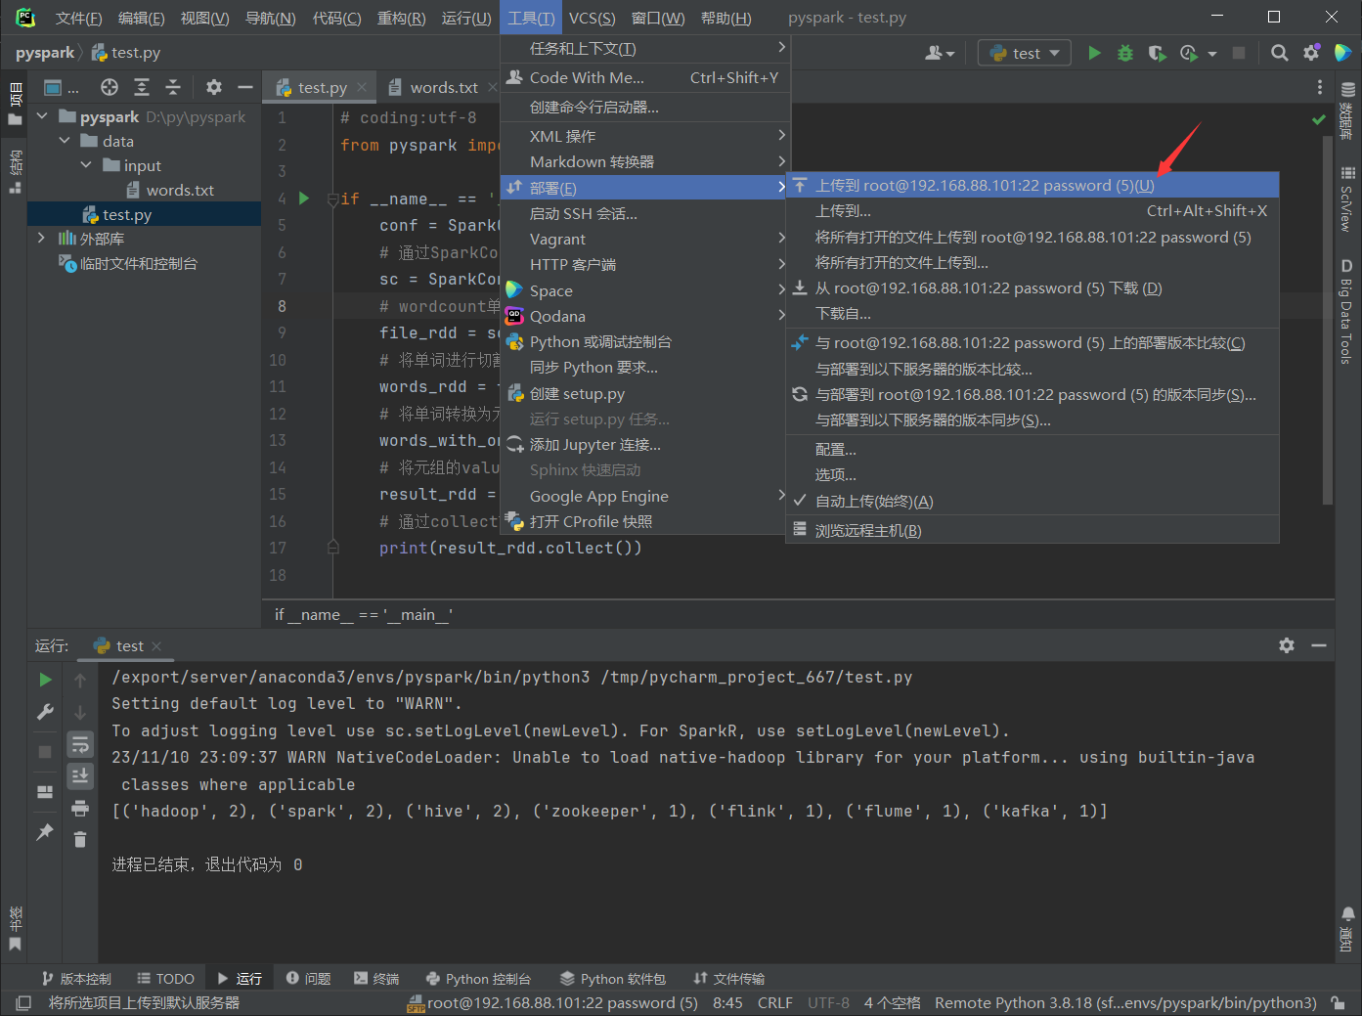Image resolution: width=1362 pixels, height=1016 pixels.
Task: Expand the 外部库 node
Action: 41,238
